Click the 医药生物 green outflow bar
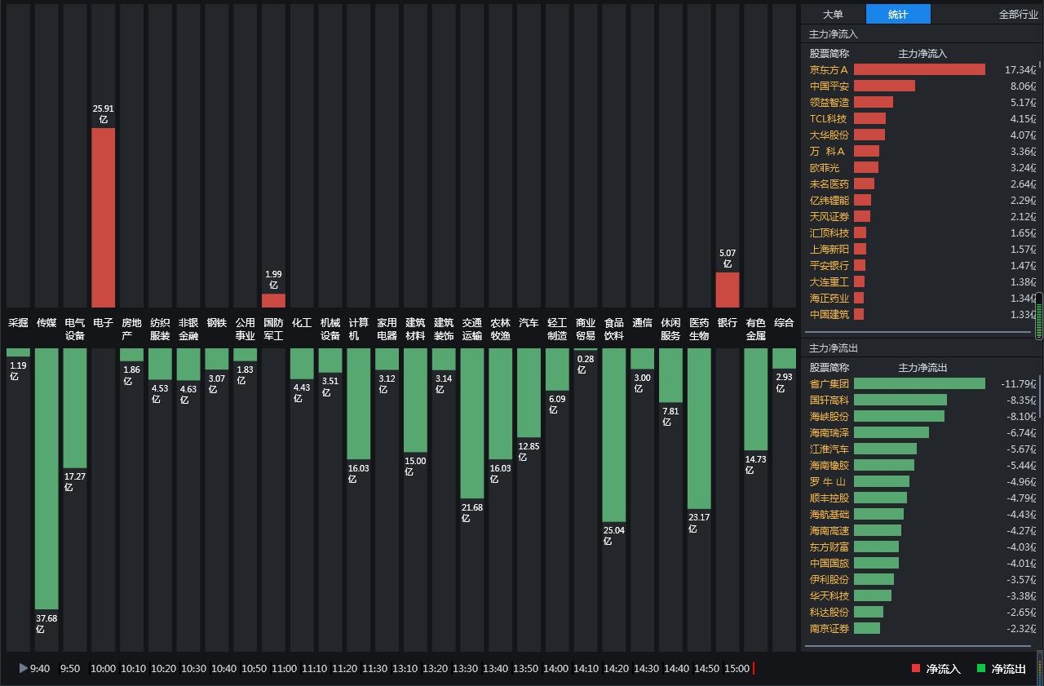1044x686 pixels. (699, 428)
